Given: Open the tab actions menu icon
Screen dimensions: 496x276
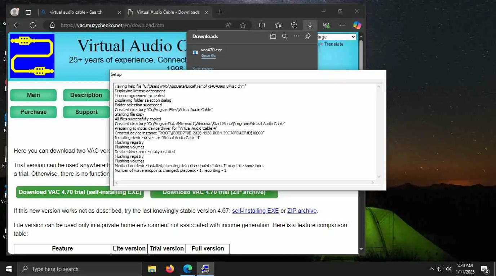Looking at the screenshot, I should 28,12.
